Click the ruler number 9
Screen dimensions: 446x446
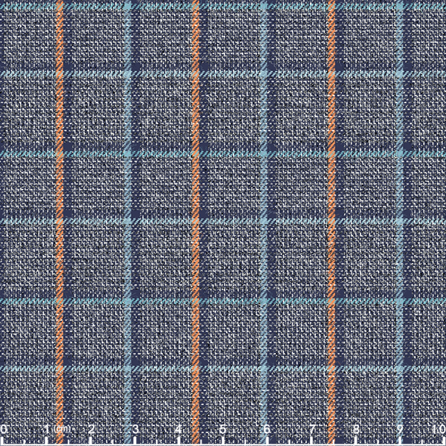[400, 429]
